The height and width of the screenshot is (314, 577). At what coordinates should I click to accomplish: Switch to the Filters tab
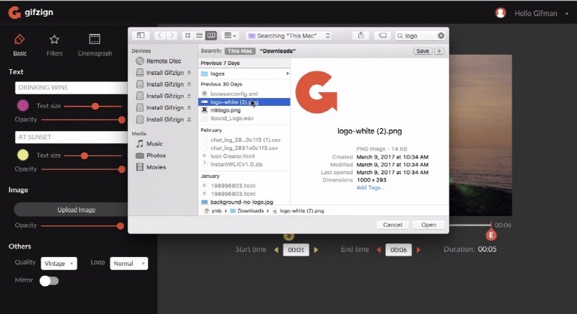click(x=55, y=45)
